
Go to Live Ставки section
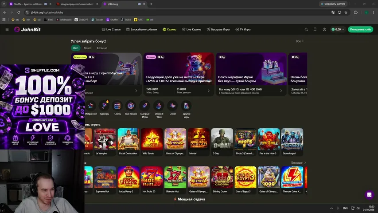tap(111, 29)
